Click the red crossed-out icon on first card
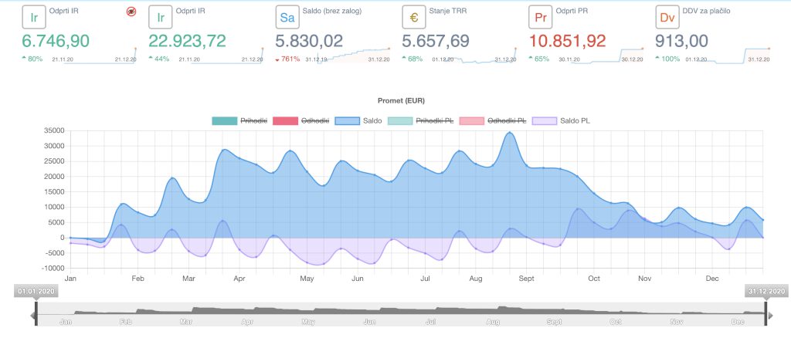The width and height of the screenshot is (791, 338). pyautogui.click(x=130, y=13)
